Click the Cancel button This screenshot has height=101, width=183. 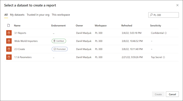(x=172, y=94)
